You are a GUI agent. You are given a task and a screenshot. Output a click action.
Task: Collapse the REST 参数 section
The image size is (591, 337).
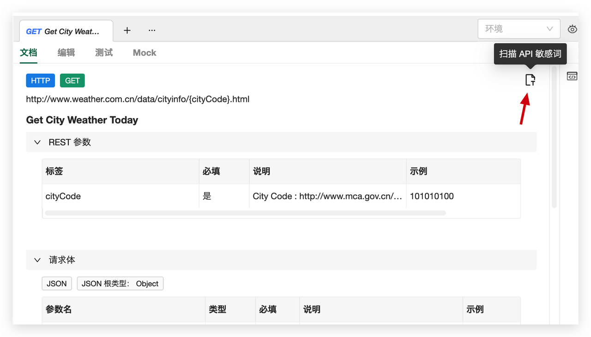[x=37, y=142]
